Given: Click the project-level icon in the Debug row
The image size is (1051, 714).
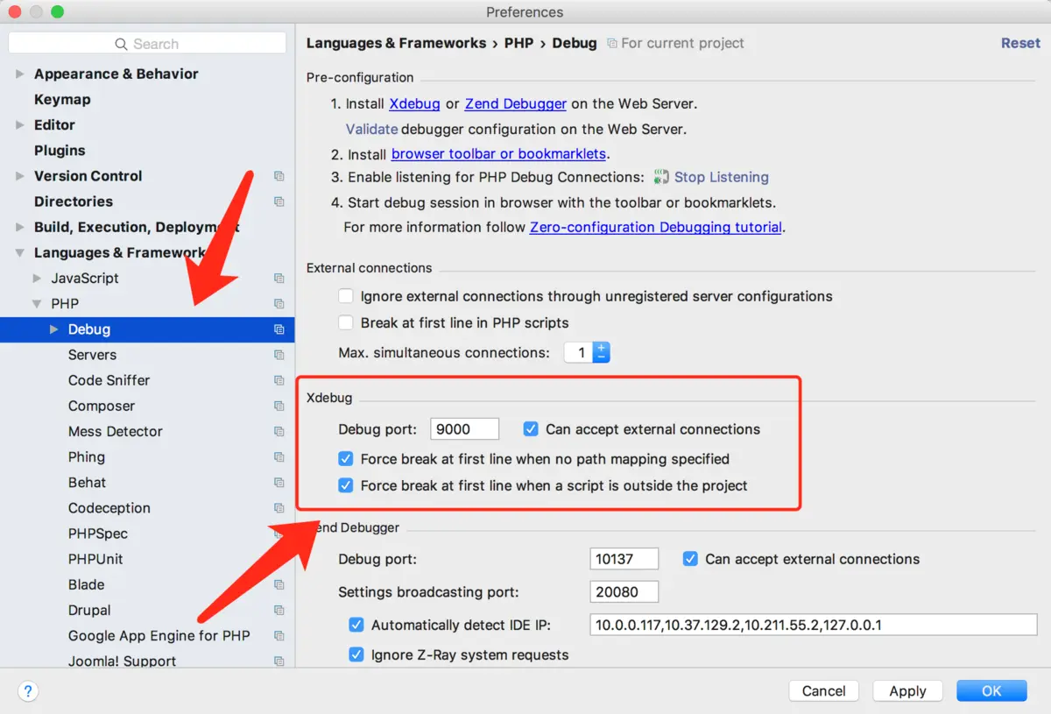Looking at the screenshot, I should 279,329.
